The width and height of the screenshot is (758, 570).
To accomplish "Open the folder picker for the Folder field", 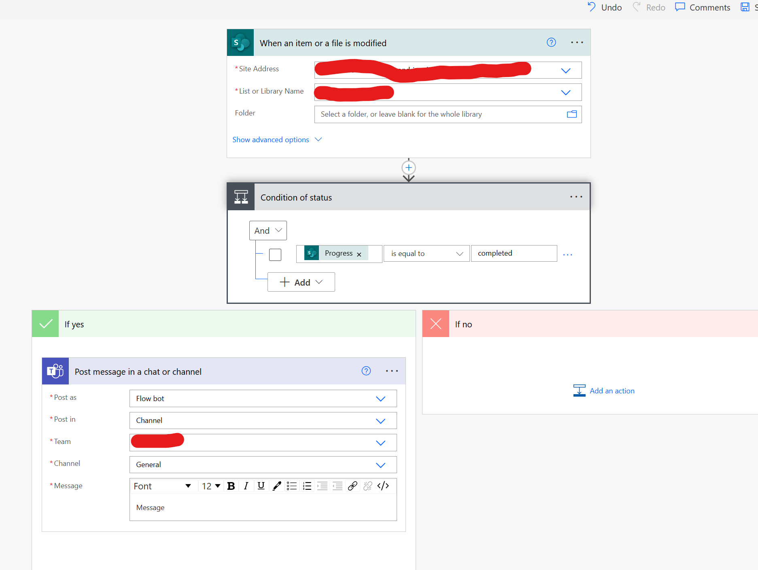I will click(x=572, y=114).
